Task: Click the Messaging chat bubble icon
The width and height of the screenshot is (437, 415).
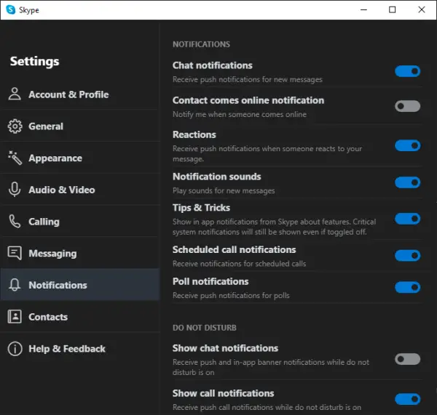Action: 15,253
